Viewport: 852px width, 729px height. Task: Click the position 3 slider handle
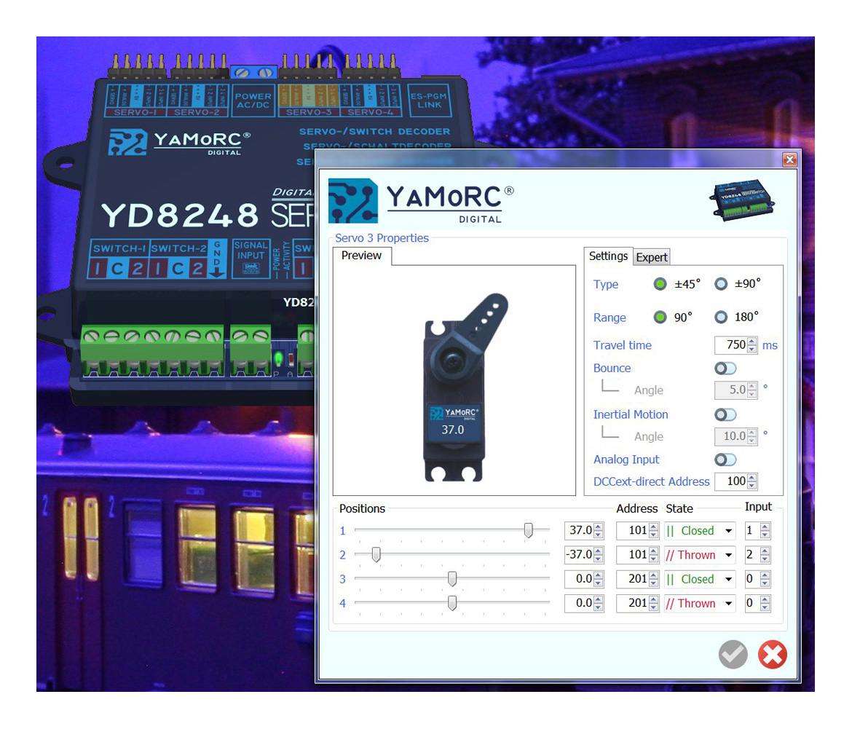tap(452, 579)
